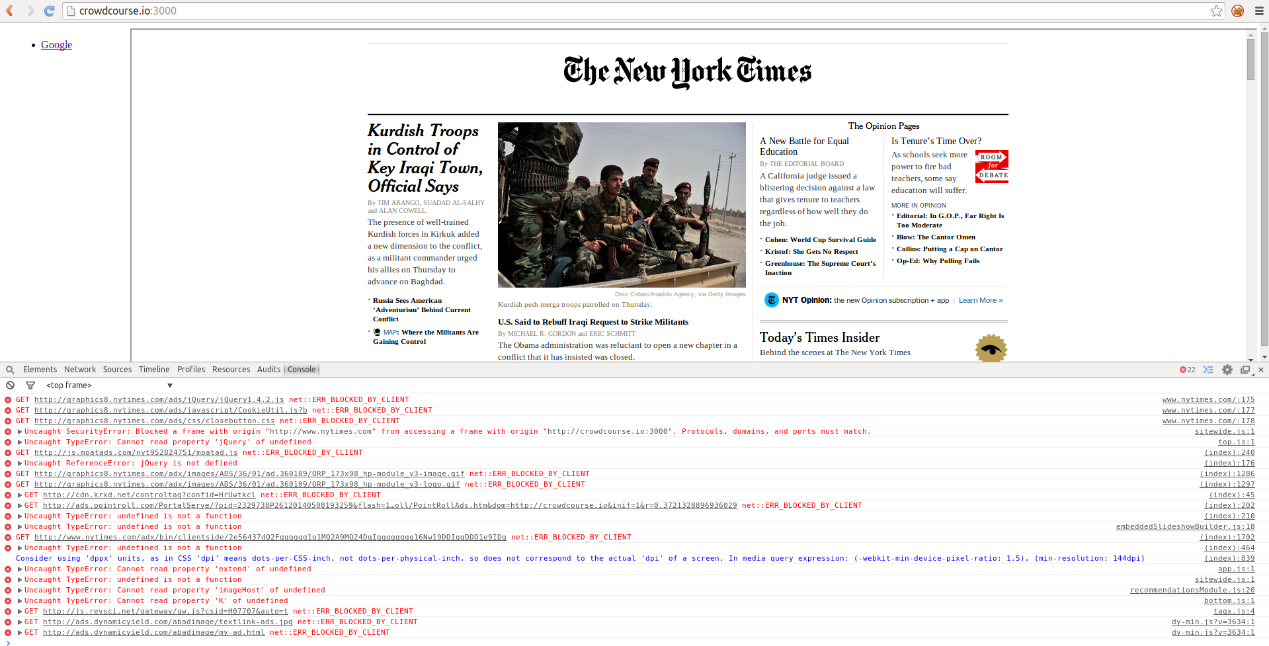Open the Sources tab

[x=117, y=370]
